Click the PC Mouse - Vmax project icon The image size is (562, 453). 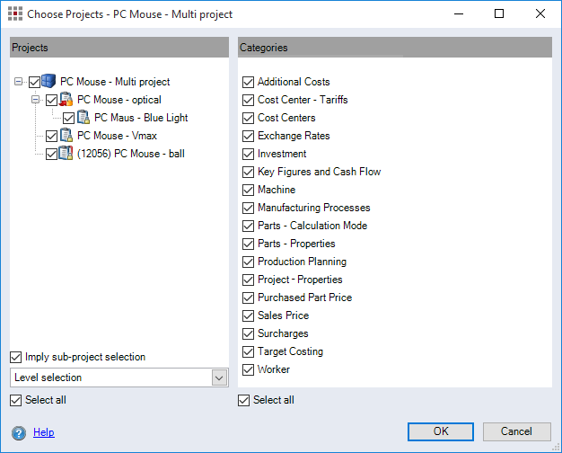67,136
